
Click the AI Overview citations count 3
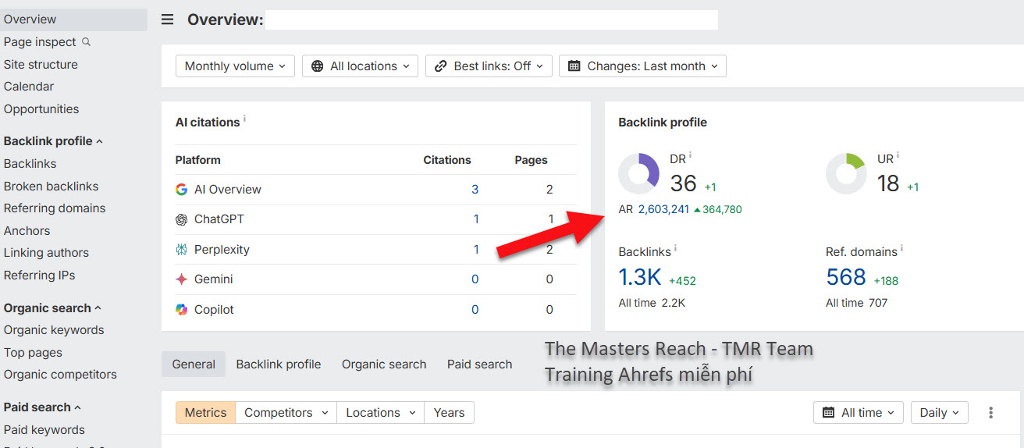tap(475, 190)
